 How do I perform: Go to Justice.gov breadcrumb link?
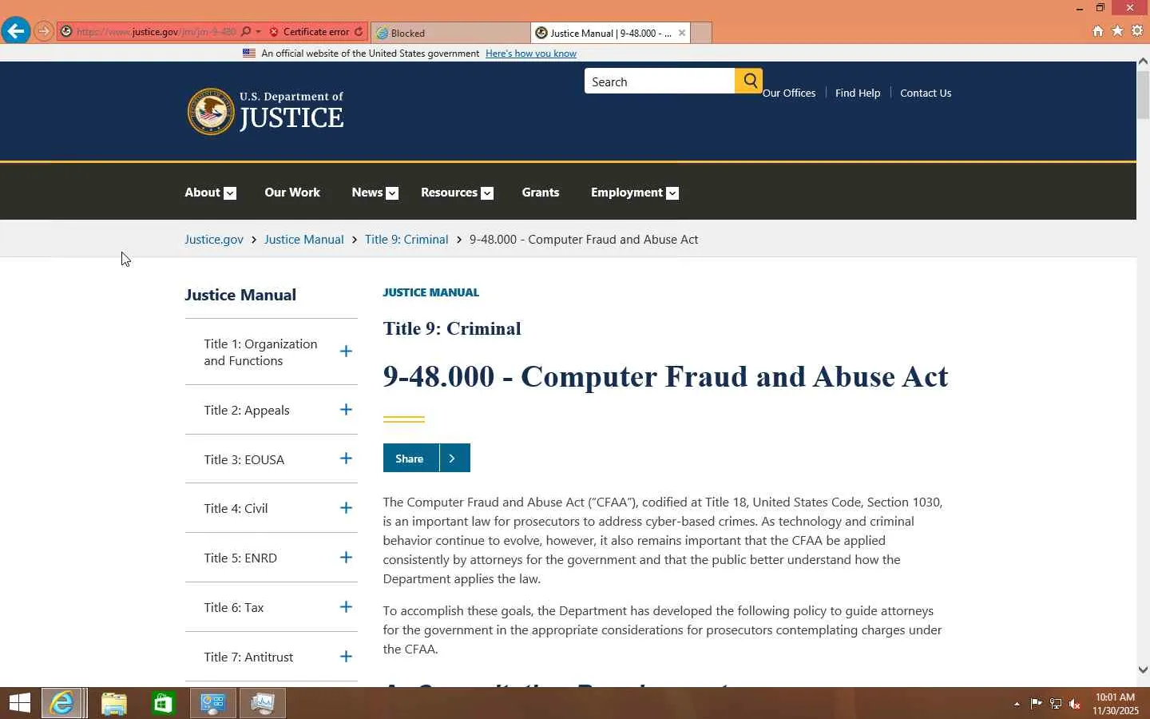pyautogui.click(x=214, y=240)
